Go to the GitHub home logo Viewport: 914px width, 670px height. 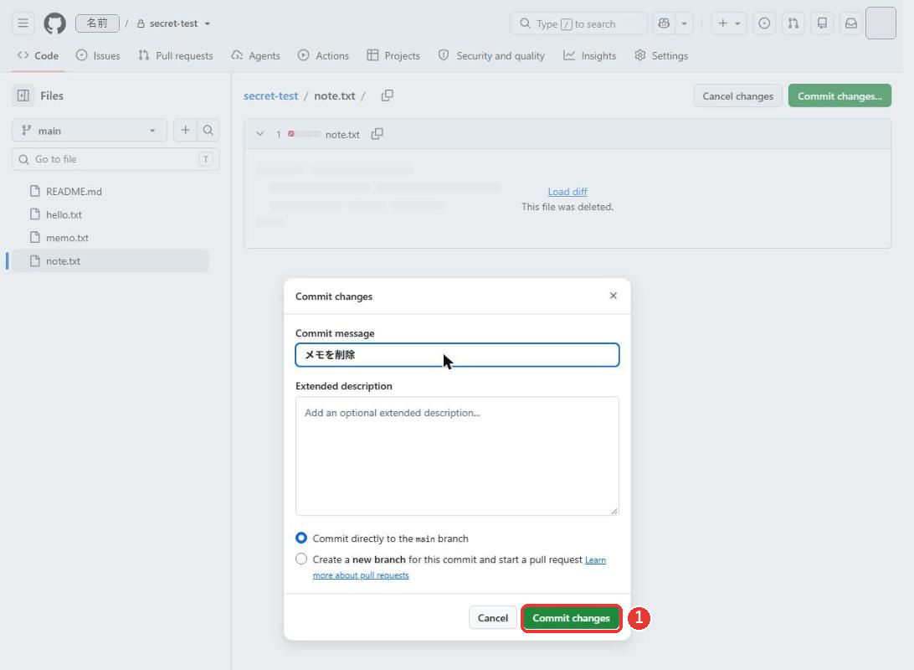click(x=54, y=23)
